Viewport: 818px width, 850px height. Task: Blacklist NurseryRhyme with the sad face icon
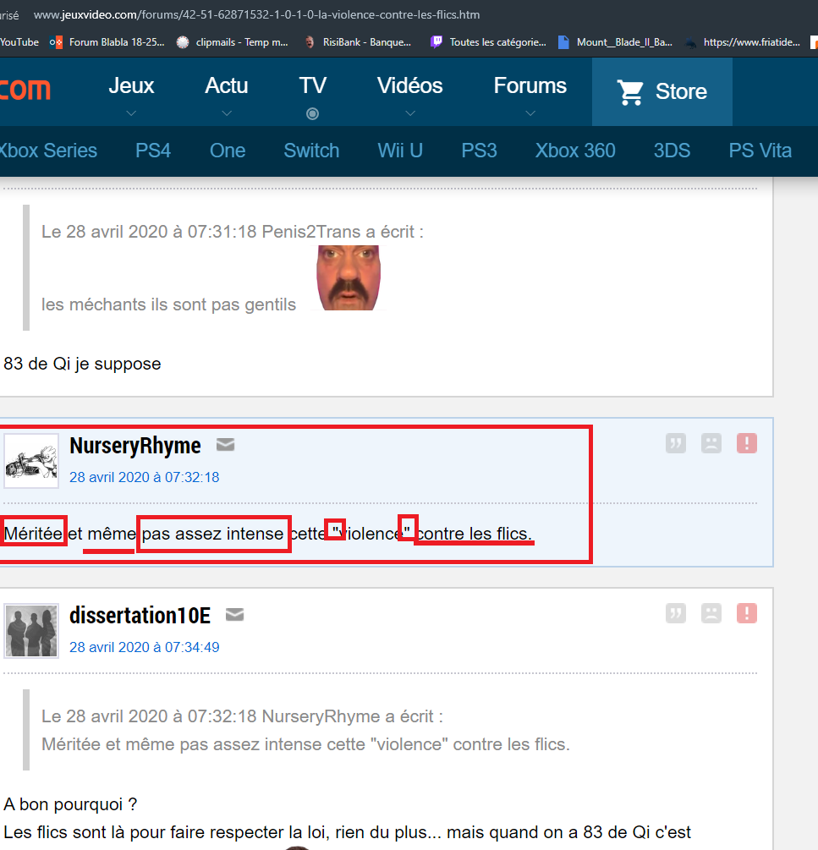click(711, 443)
